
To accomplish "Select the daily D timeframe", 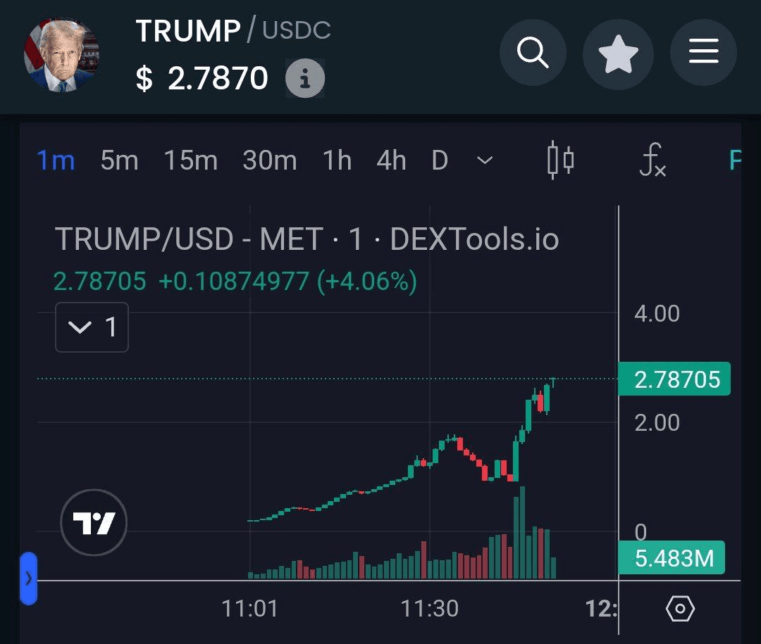I will (440, 161).
